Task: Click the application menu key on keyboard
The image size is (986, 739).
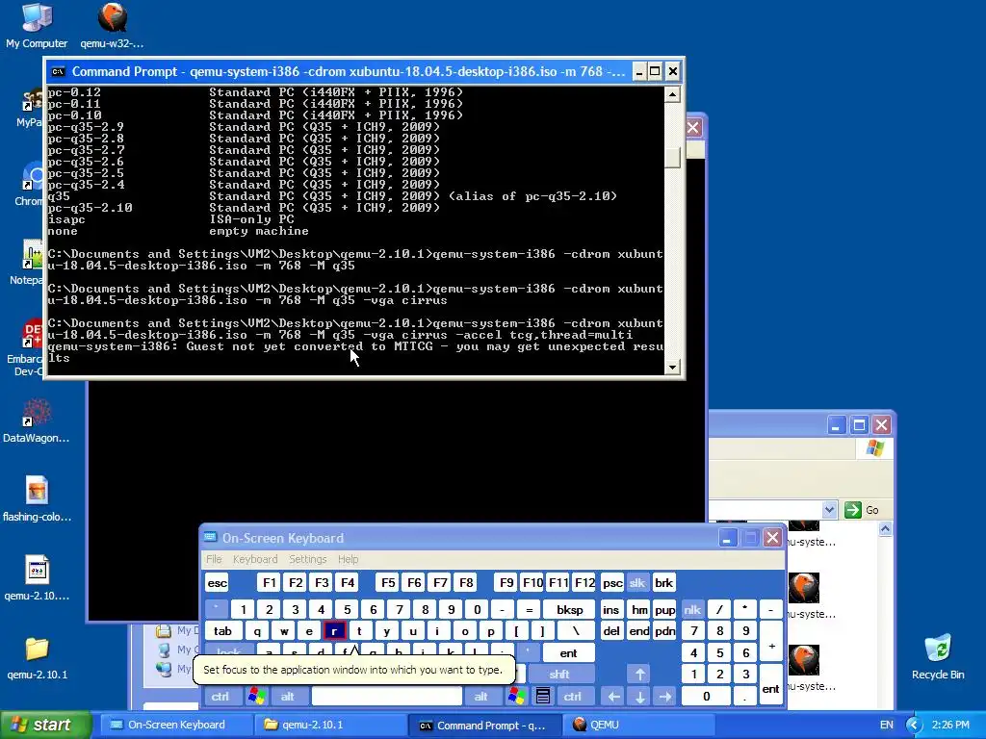Action: coord(543,697)
